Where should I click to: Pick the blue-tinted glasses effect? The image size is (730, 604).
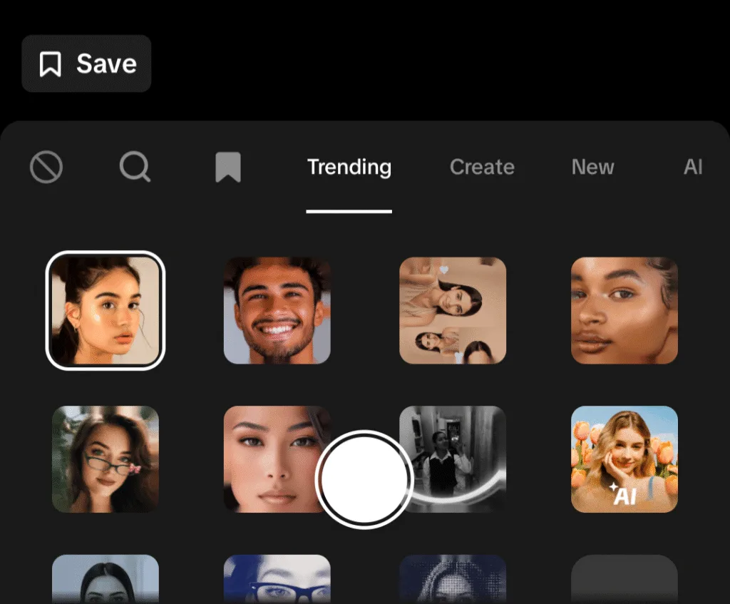click(x=277, y=579)
